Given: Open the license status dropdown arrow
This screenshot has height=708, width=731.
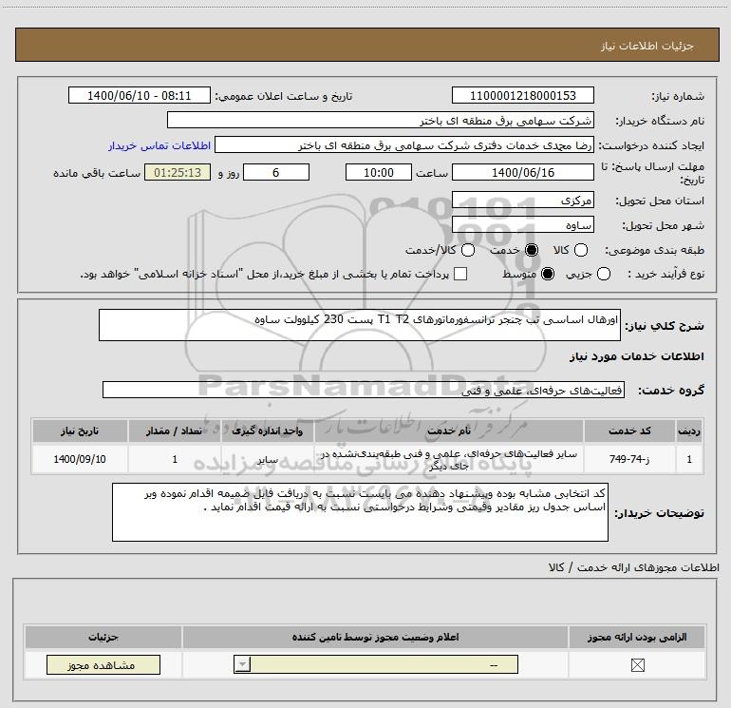Looking at the screenshot, I should tap(242, 664).
